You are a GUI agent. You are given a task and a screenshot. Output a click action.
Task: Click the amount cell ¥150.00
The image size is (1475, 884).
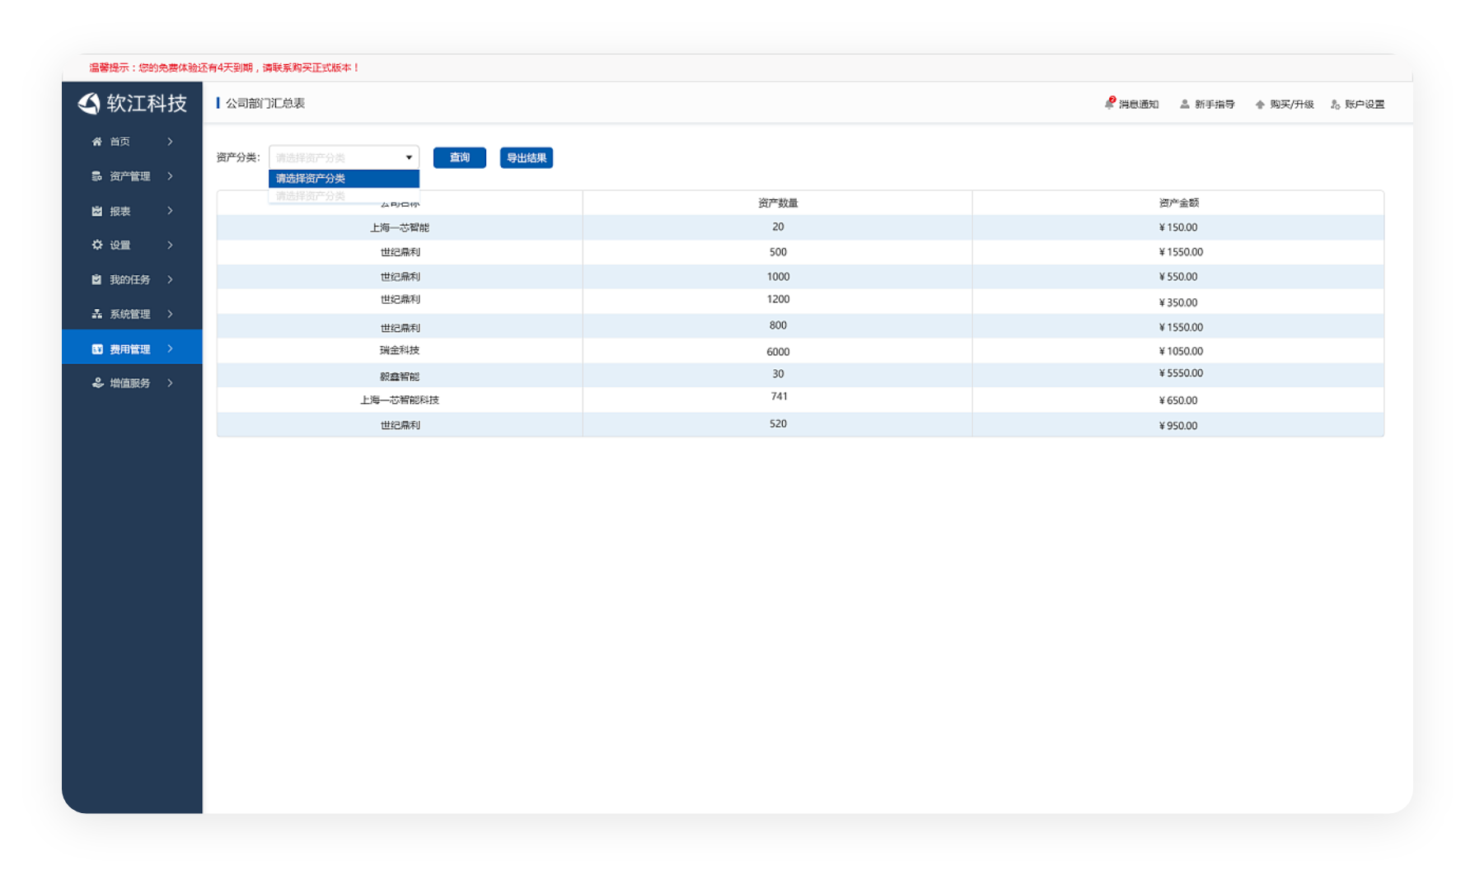[1178, 227]
